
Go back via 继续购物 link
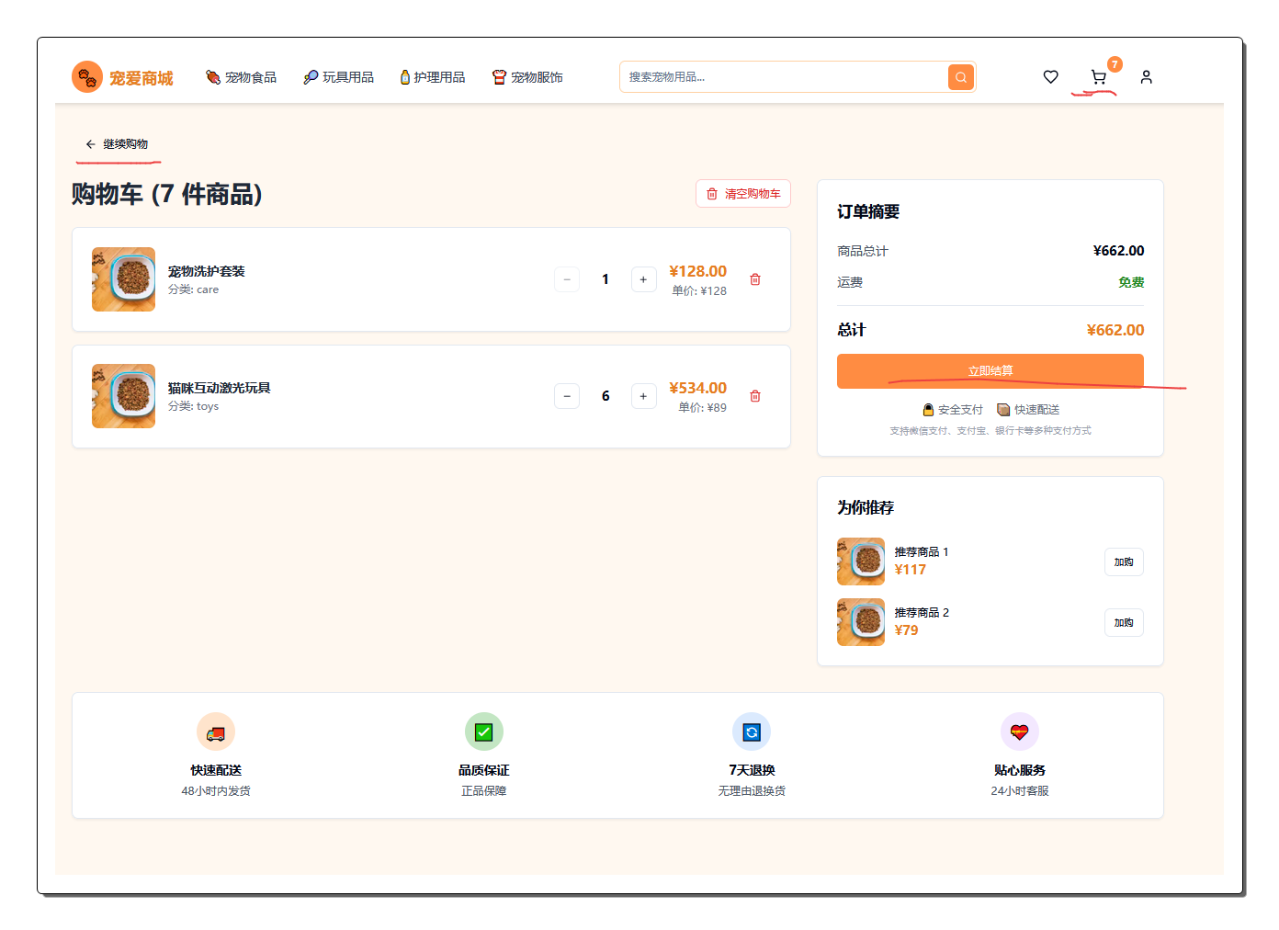click(x=117, y=144)
